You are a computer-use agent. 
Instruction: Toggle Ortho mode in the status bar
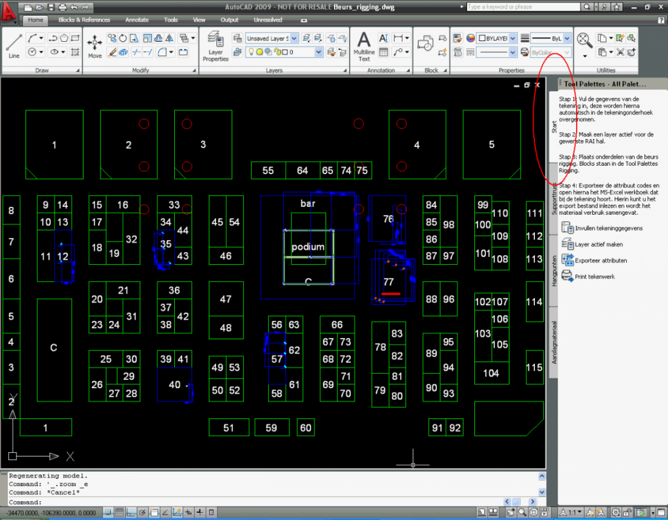[132, 512]
